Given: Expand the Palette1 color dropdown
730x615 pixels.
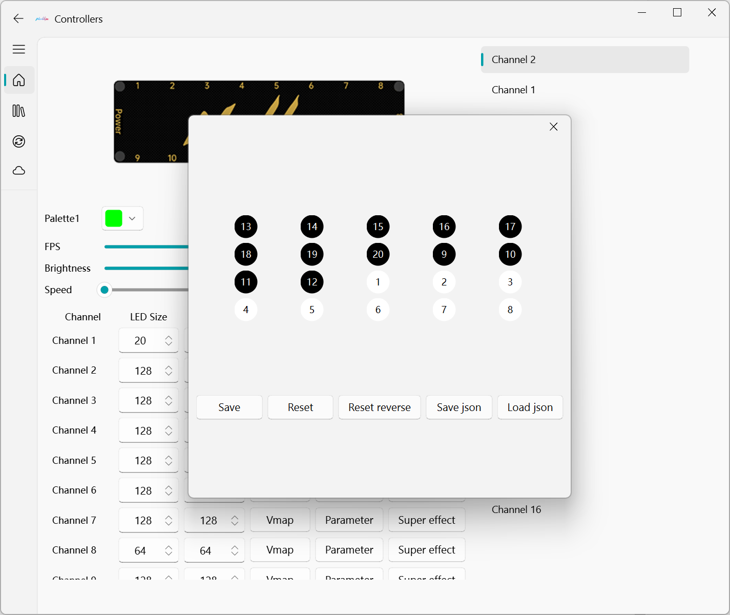Looking at the screenshot, I should tap(123, 218).
